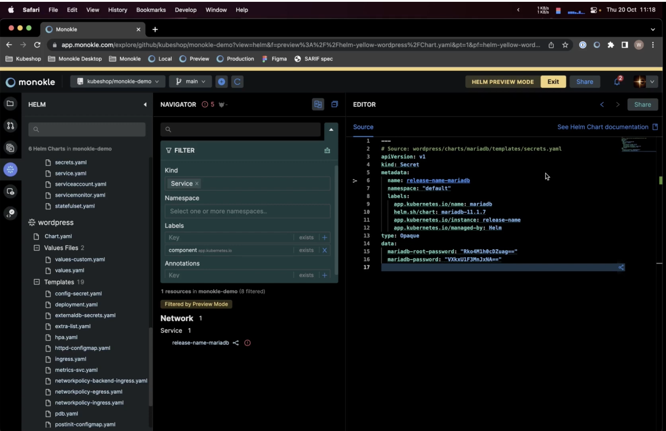Switch to the Monokle browser tab
Image resolution: width=666 pixels, height=431 pixels.
[93, 29]
